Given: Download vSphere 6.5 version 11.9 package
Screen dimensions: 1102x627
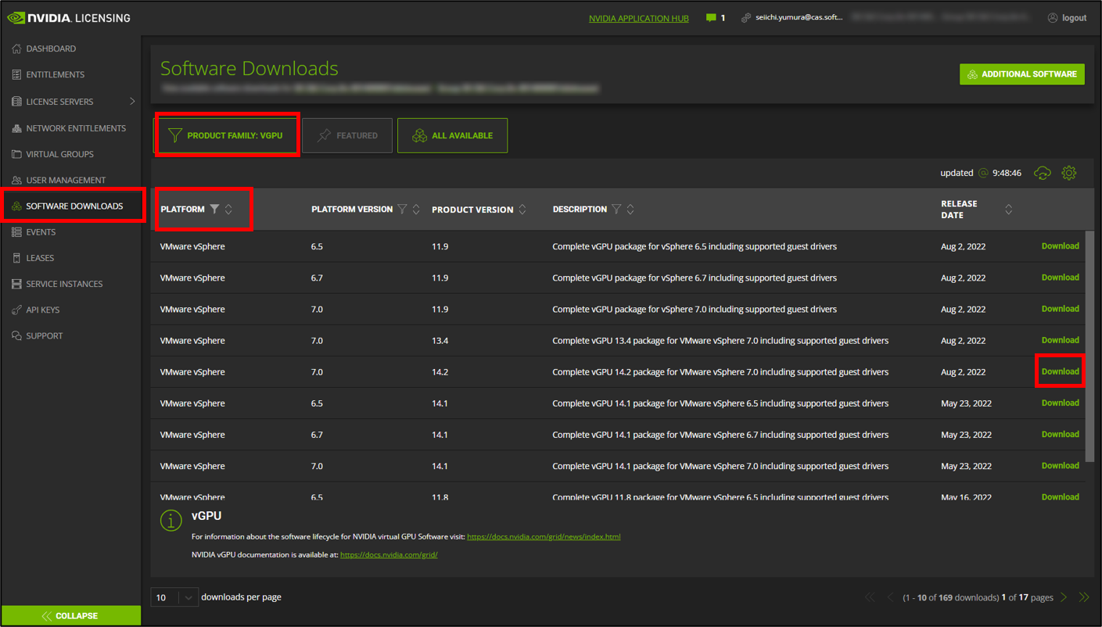Looking at the screenshot, I should (1061, 245).
